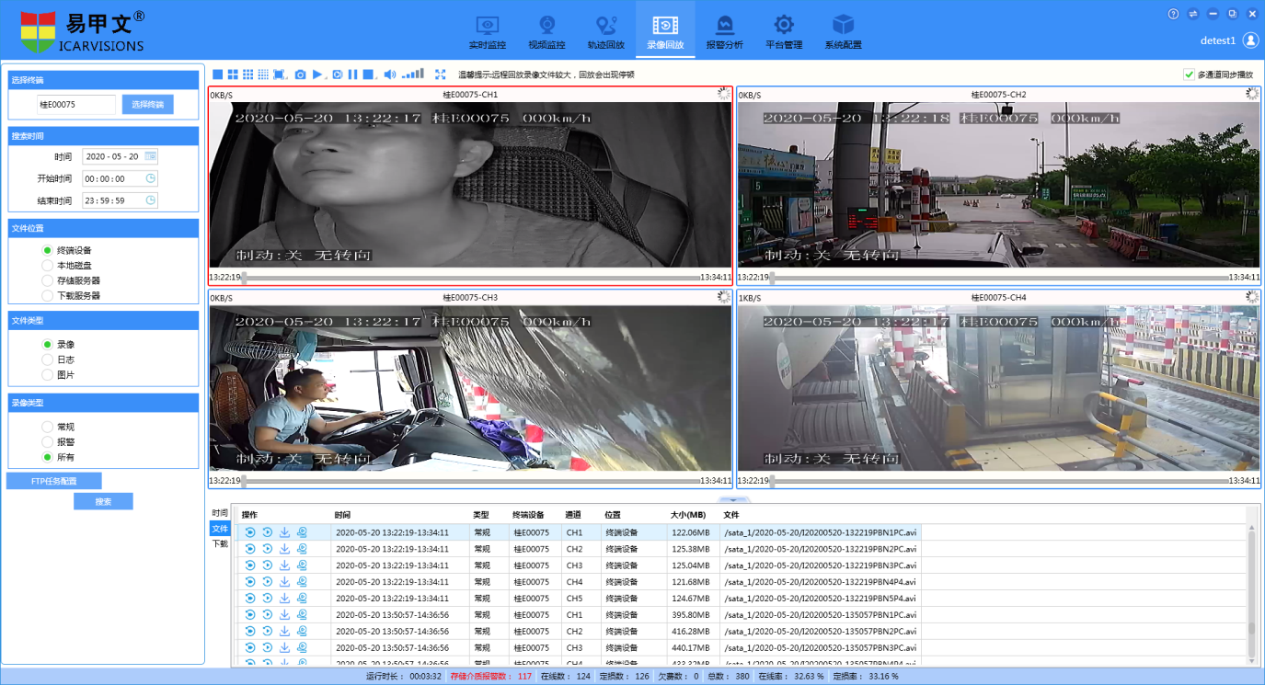1265x685 pixels.
Task: Click the file list vertical scrollbar
Action: (1251, 592)
